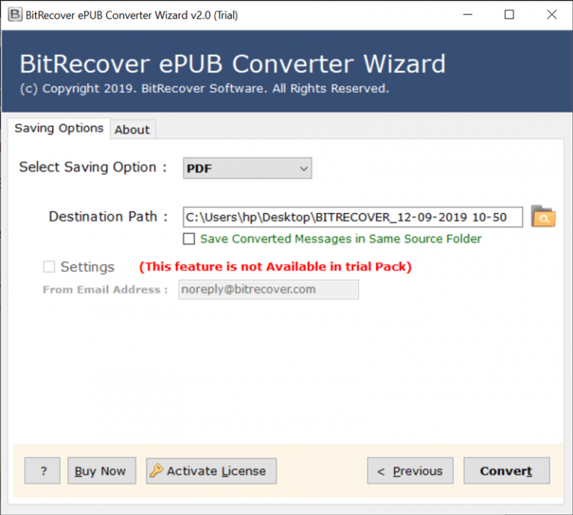
Task: Click the key icon on Activate License
Action: click(x=157, y=470)
